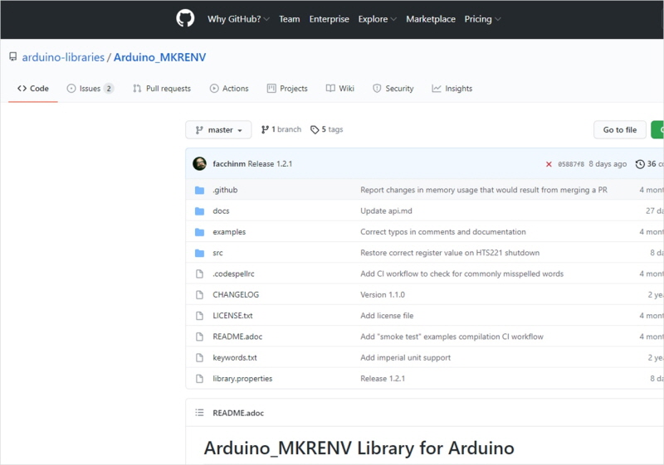The width and height of the screenshot is (664, 465).
Task: Open 'Add license file' commit message
Action: 387,316
